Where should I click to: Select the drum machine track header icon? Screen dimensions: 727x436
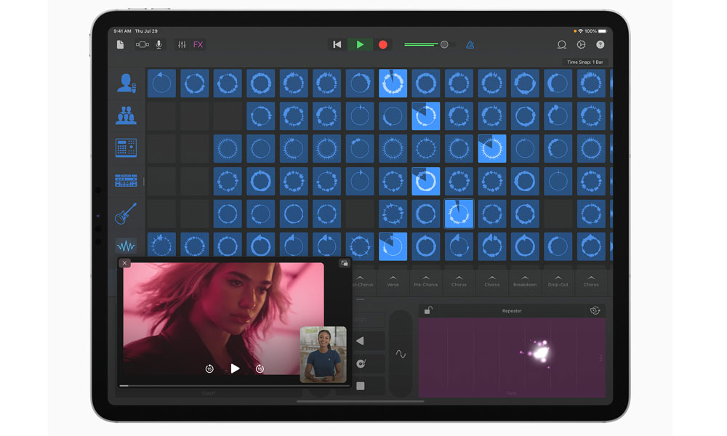point(126,148)
